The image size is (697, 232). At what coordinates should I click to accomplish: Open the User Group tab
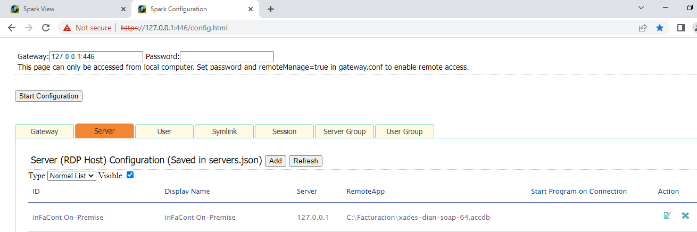[404, 131]
